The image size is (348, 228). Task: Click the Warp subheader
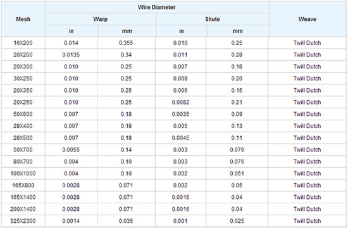(x=101, y=19)
